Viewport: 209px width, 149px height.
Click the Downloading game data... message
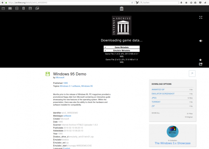(122, 40)
